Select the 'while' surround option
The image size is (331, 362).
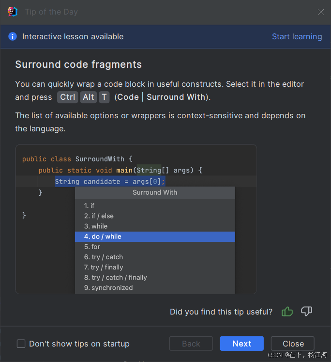point(155,226)
